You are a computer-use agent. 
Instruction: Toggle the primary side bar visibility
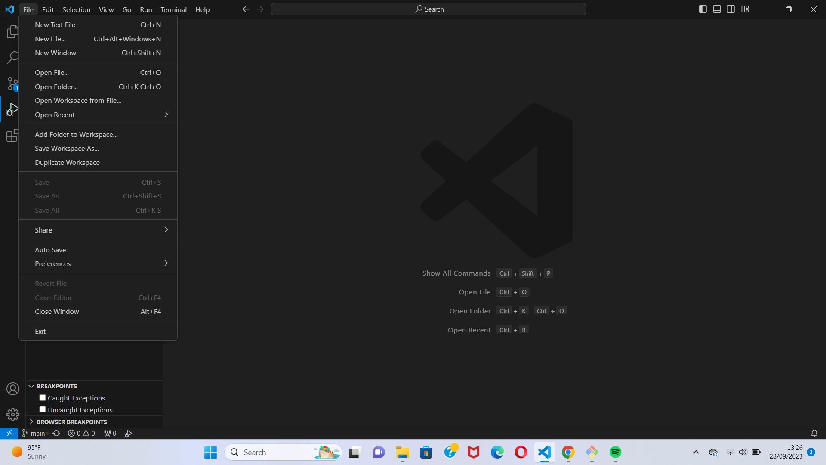click(703, 9)
